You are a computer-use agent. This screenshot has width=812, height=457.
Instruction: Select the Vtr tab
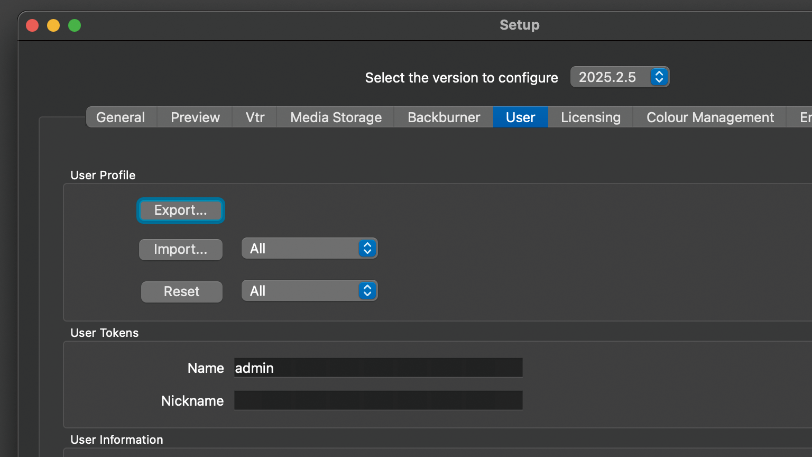tap(255, 117)
